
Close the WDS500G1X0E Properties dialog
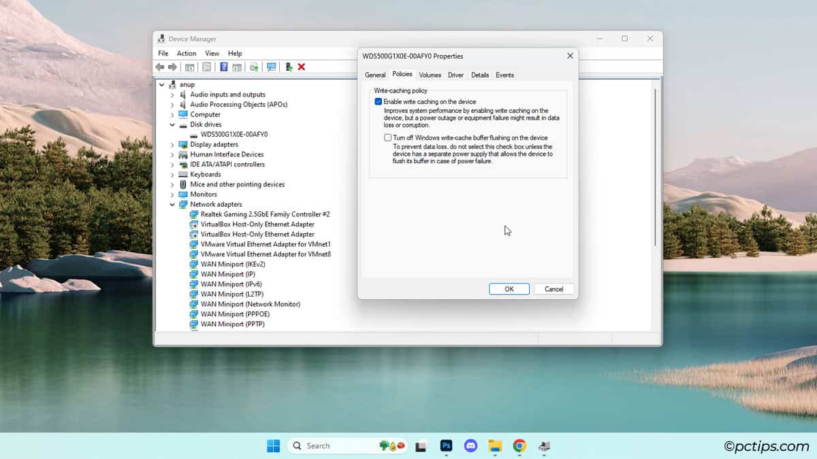[x=570, y=56]
